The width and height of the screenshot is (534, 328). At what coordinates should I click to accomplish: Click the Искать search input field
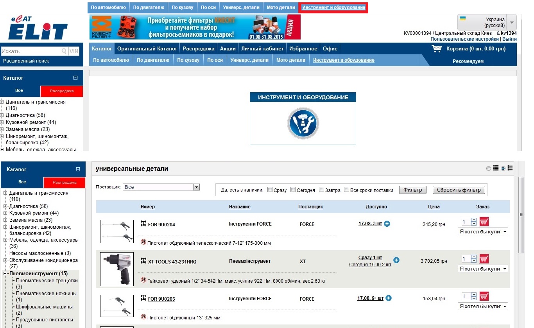(30, 51)
